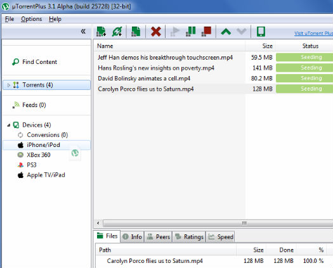Sort files pane by Size column header
Screen dimensions: 333x268
[x=251, y=250]
